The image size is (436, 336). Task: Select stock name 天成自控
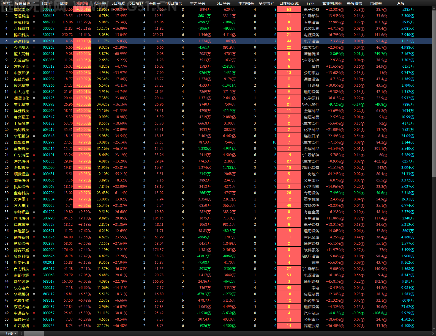pyautogui.click(x=21, y=60)
